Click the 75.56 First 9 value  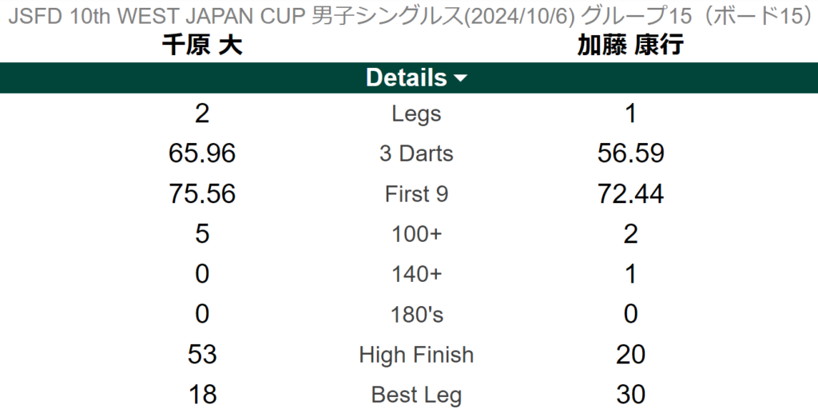click(202, 193)
